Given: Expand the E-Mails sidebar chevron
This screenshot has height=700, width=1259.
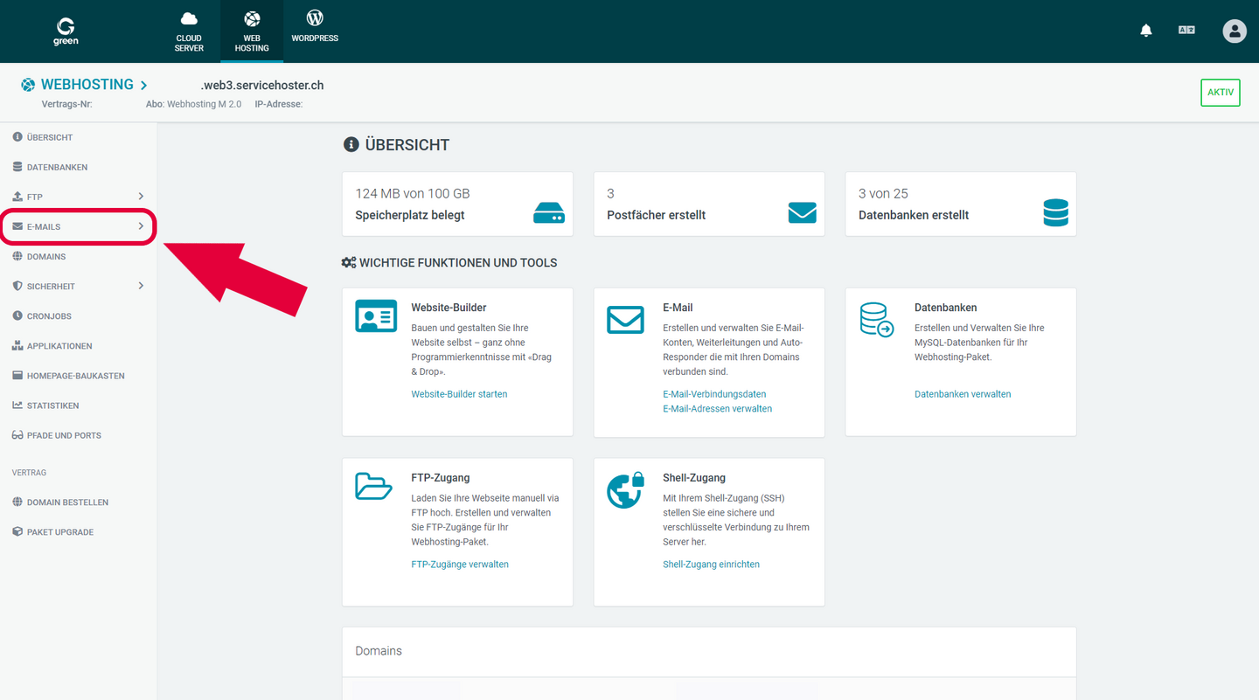Looking at the screenshot, I should [141, 226].
